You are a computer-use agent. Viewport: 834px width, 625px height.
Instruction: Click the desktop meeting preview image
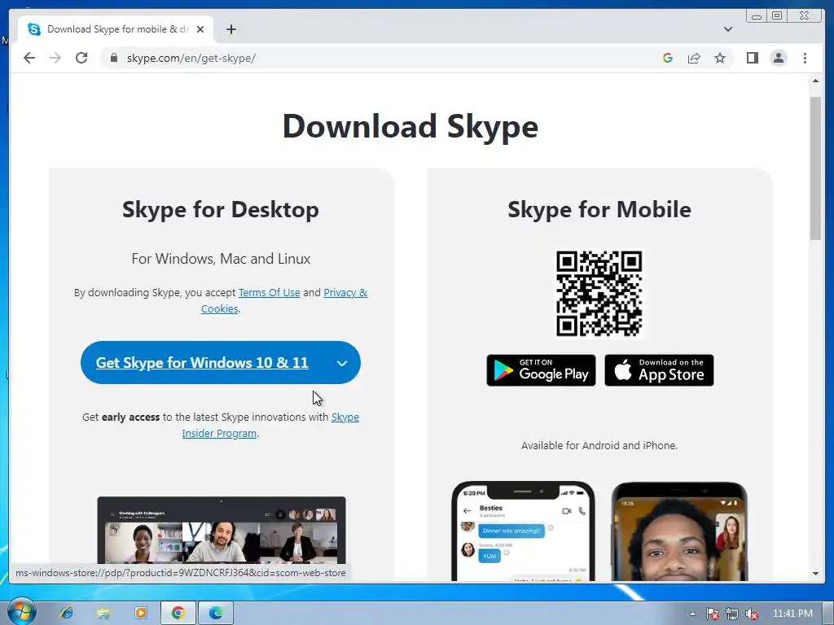pyautogui.click(x=222, y=530)
